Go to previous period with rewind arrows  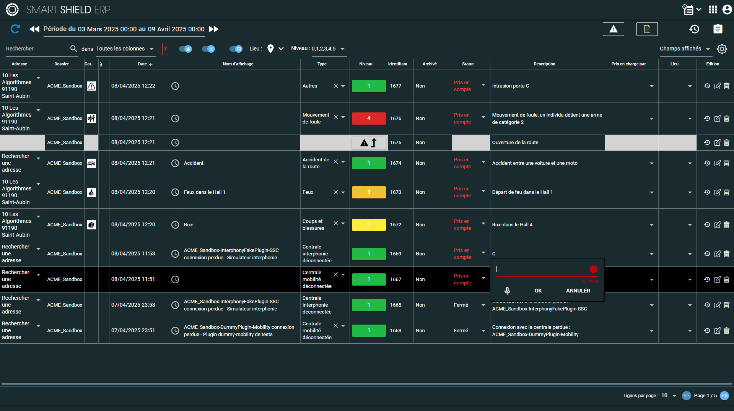coord(34,29)
